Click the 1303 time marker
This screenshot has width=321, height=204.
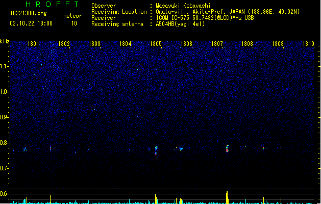[x=94, y=44]
